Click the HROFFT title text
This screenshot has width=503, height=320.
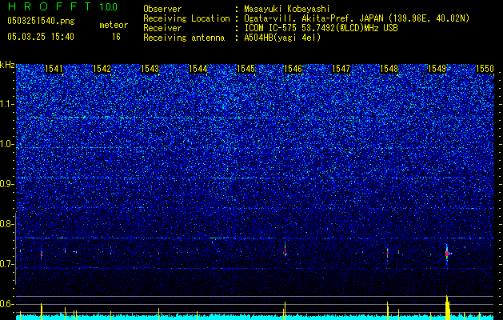[x=50, y=6]
